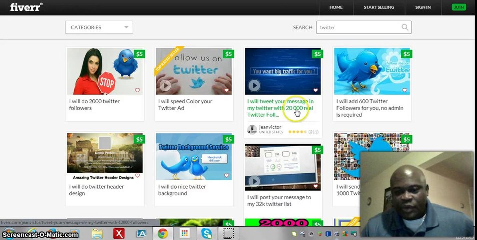Open the '32k twitter list' presentation thumbnail

coord(283,167)
